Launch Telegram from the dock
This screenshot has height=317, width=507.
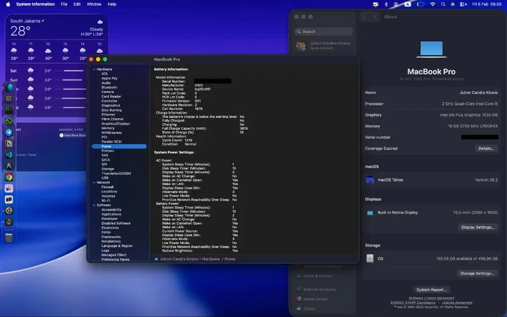tap(9, 132)
